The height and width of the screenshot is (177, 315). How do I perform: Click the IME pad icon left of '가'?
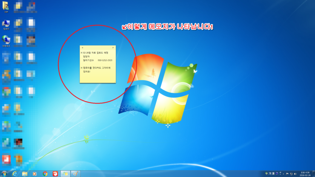click(x=266, y=174)
